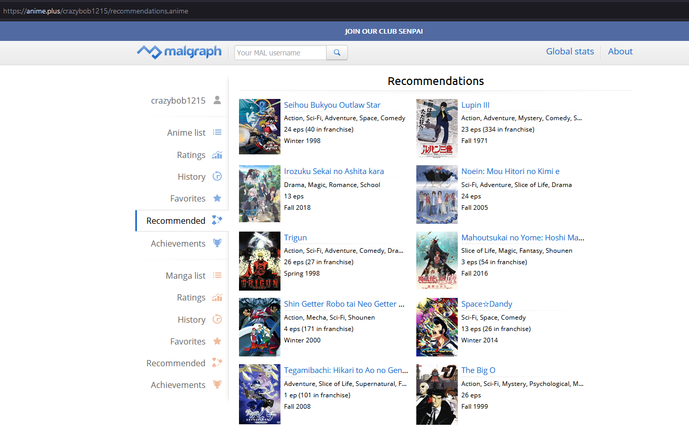Open the About page
The width and height of the screenshot is (689, 445).
[620, 51]
